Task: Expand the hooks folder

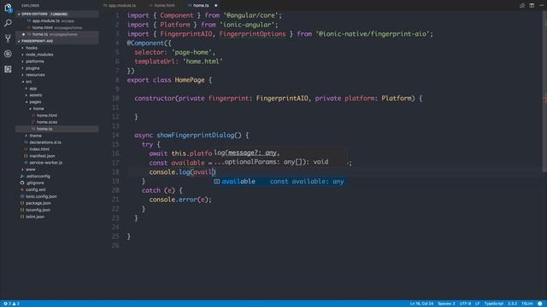Action: [x=31, y=48]
